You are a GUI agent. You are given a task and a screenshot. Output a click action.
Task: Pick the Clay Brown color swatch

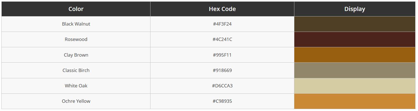pyautogui.click(x=355, y=55)
